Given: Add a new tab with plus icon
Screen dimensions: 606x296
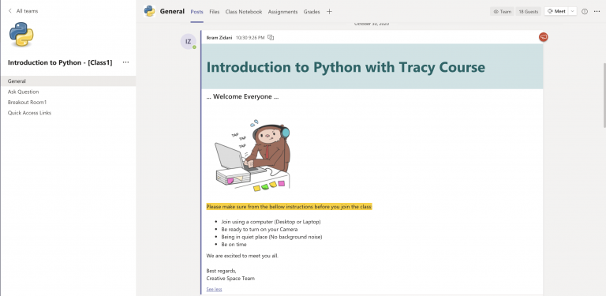Looking at the screenshot, I should click(x=329, y=12).
